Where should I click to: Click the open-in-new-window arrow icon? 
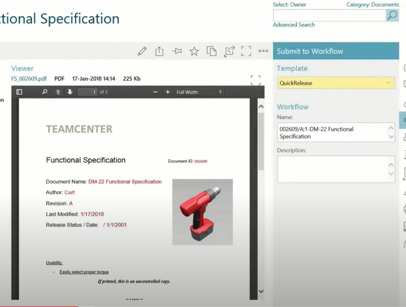(229, 51)
